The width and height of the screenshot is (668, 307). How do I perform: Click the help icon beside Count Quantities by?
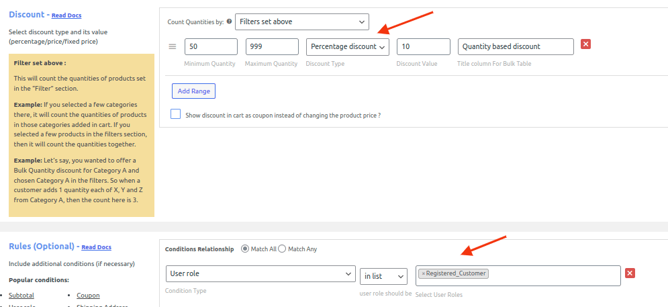230,22
